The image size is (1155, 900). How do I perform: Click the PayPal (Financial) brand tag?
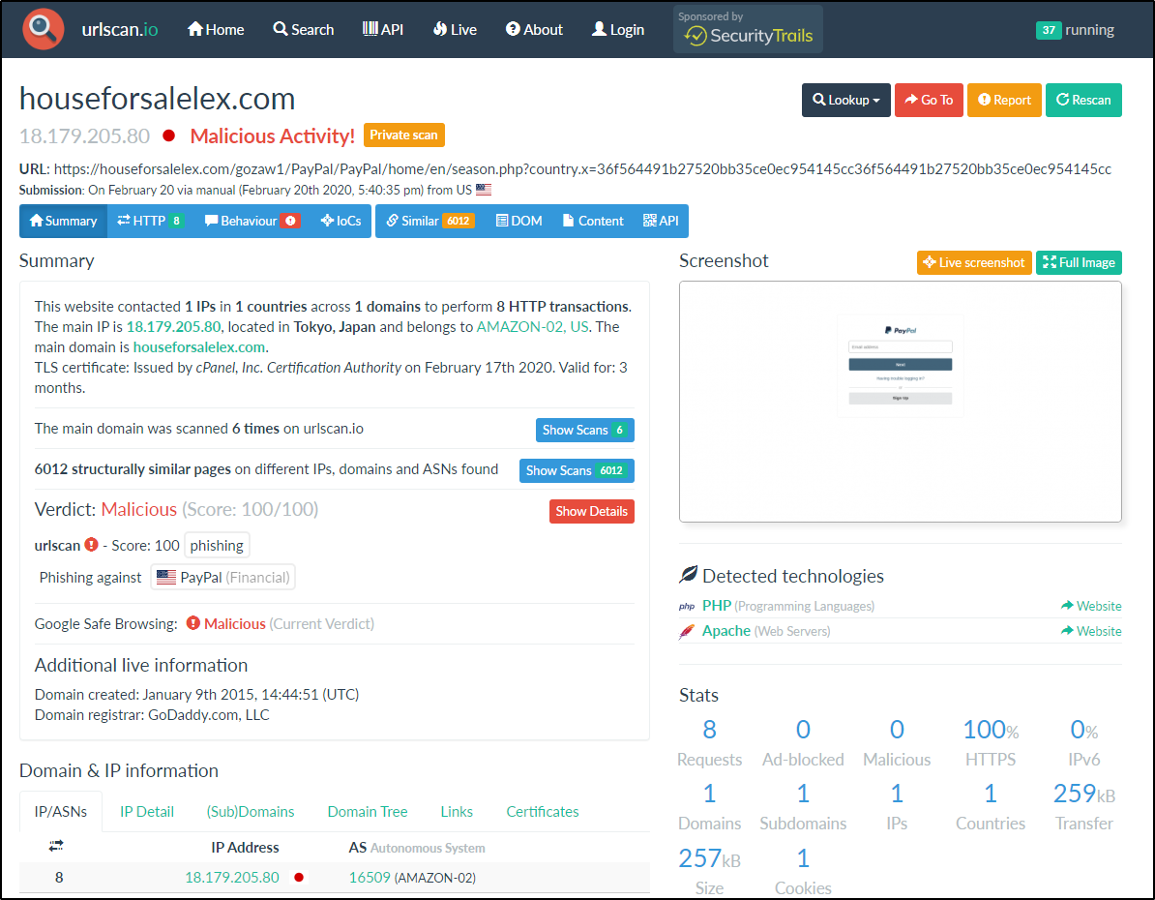click(x=223, y=577)
